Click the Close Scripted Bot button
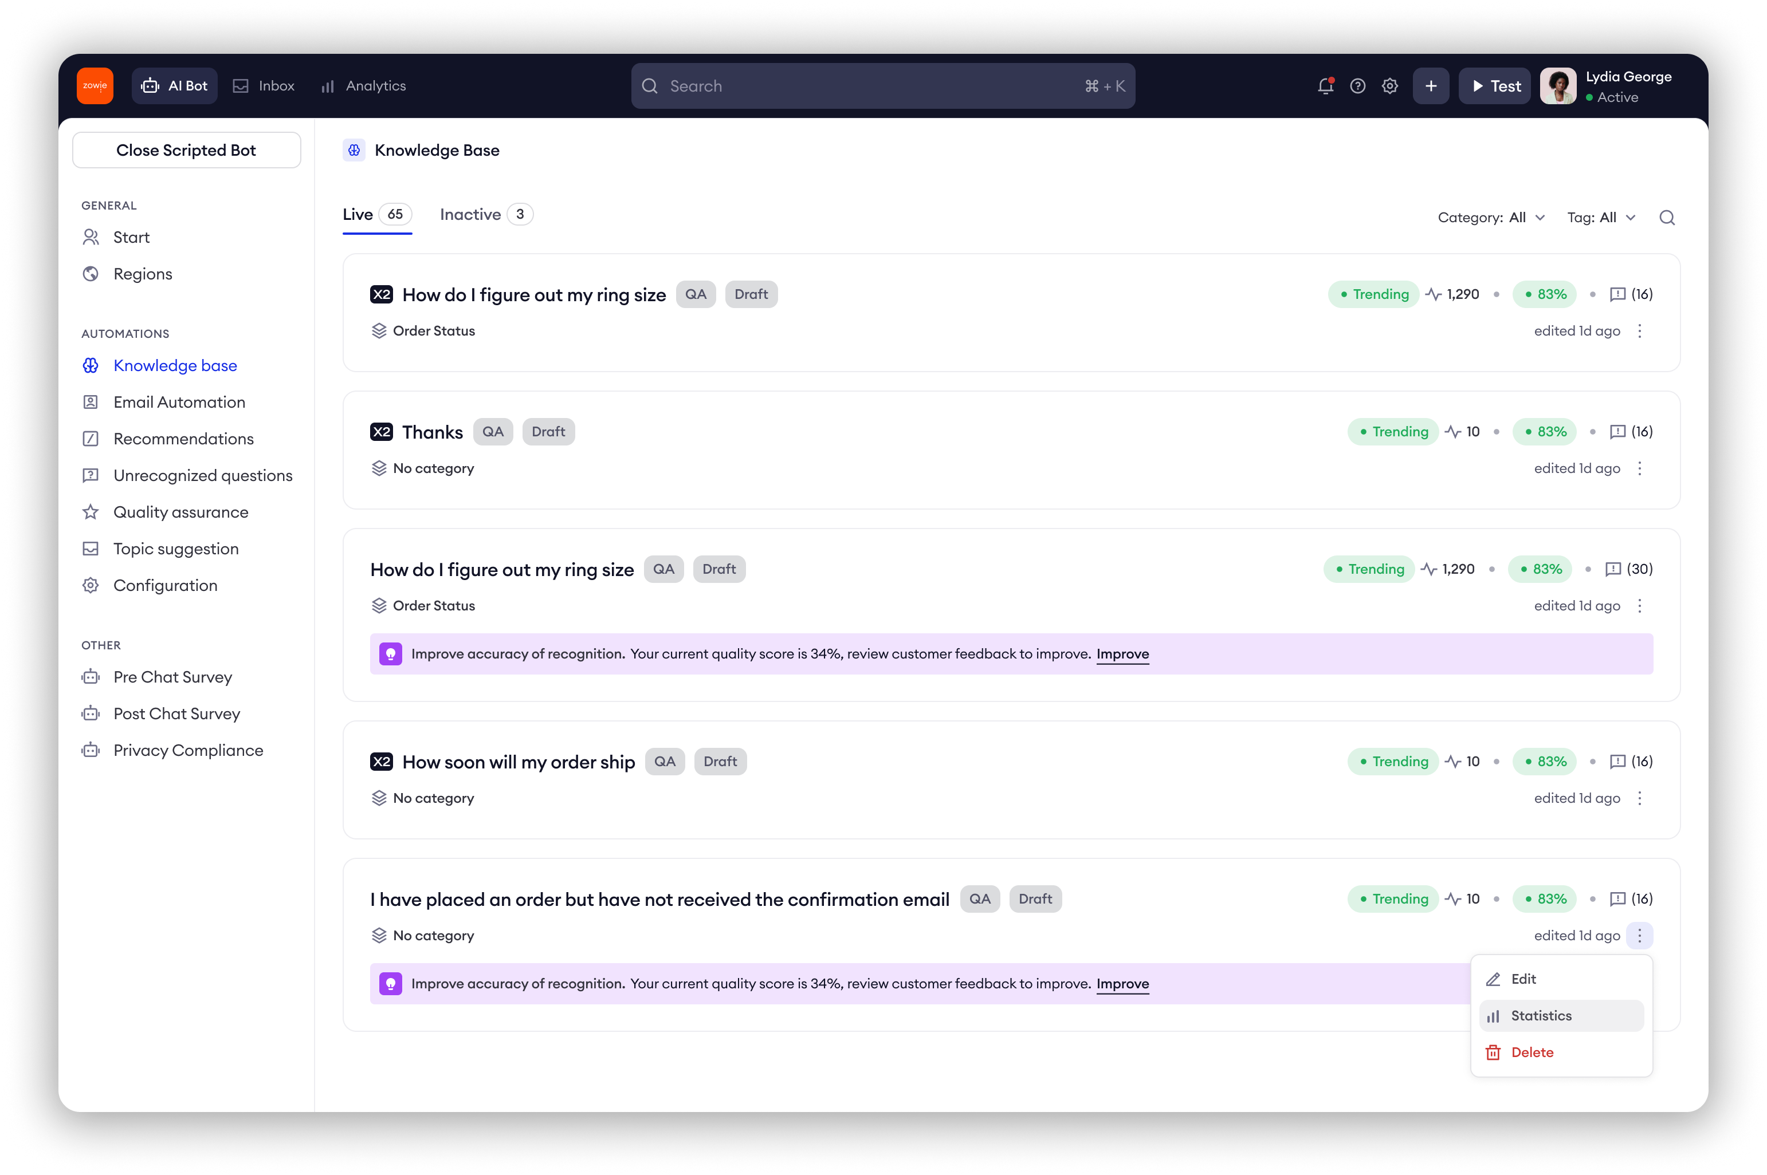 pyautogui.click(x=187, y=151)
